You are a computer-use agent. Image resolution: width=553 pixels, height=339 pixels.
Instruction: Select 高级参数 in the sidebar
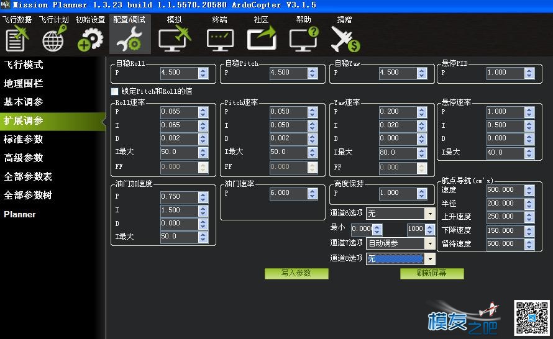tap(23, 158)
